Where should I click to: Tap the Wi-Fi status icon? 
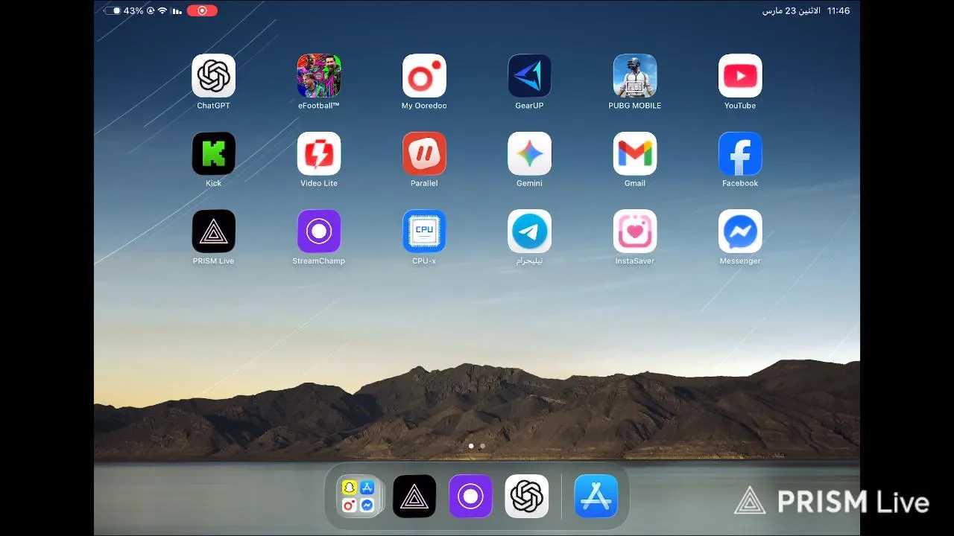(162, 10)
